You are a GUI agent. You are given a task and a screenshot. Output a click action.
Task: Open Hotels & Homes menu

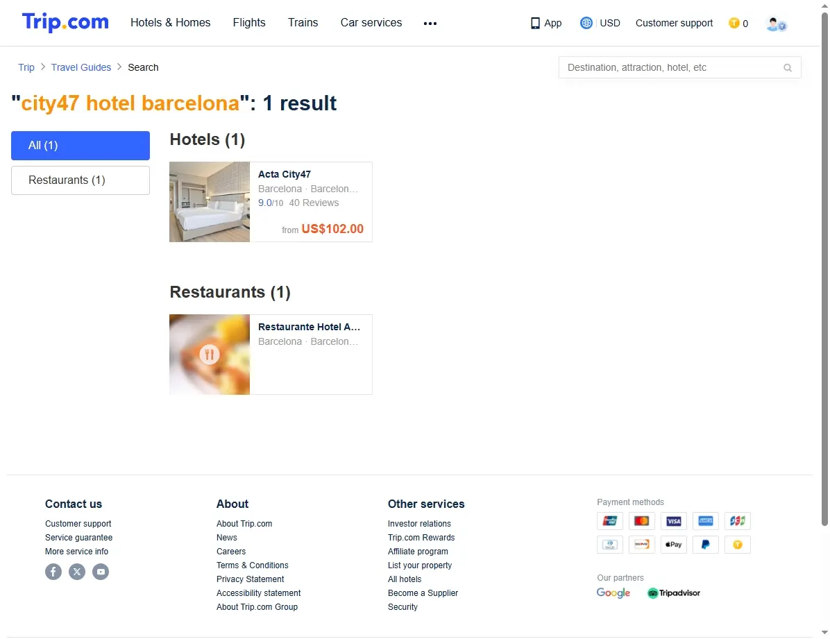(x=171, y=23)
